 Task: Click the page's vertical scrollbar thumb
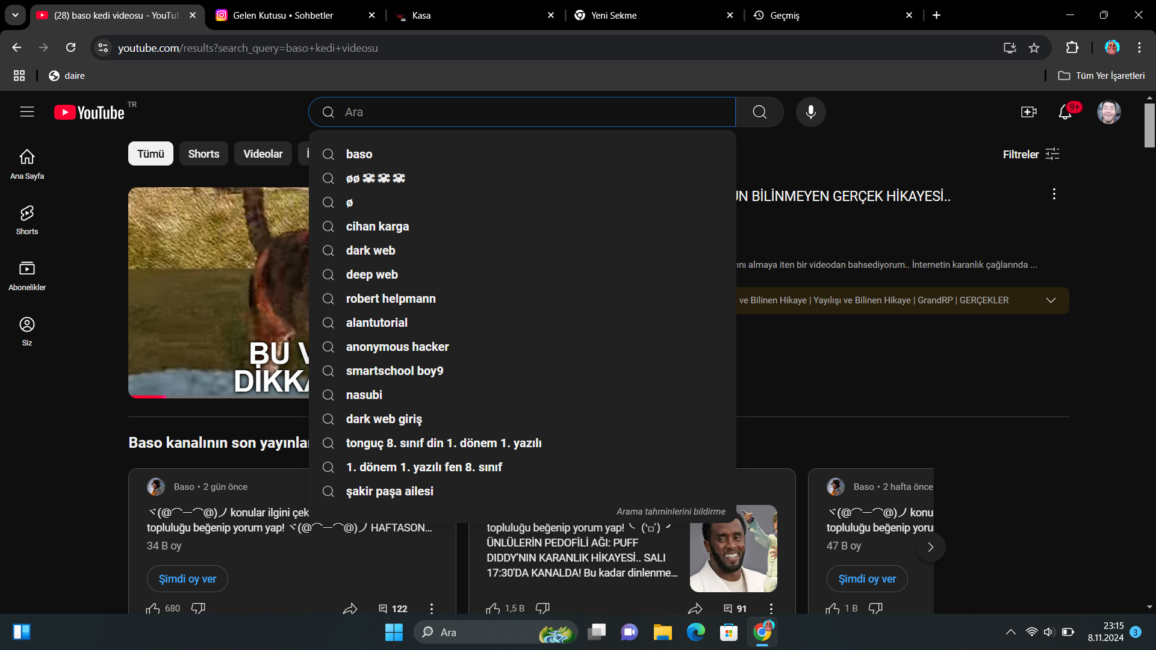tap(1149, 125)
